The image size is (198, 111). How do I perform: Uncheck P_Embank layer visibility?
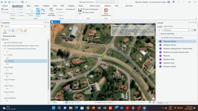6,80
